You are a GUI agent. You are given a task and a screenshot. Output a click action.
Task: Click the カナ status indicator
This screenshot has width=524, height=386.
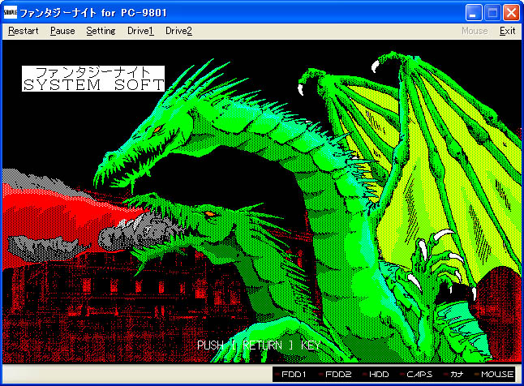point(453,374)
